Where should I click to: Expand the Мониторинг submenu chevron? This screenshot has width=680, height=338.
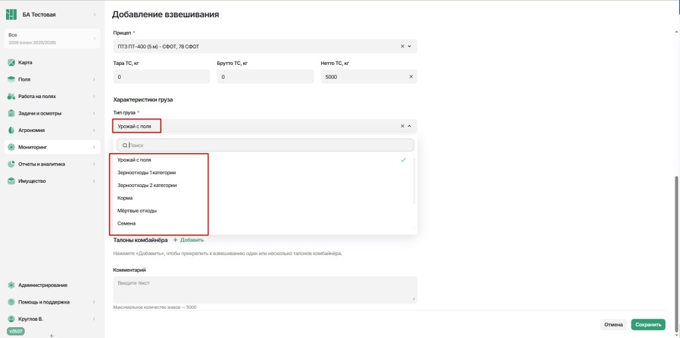pyautogui.click(x=94, y=147)
